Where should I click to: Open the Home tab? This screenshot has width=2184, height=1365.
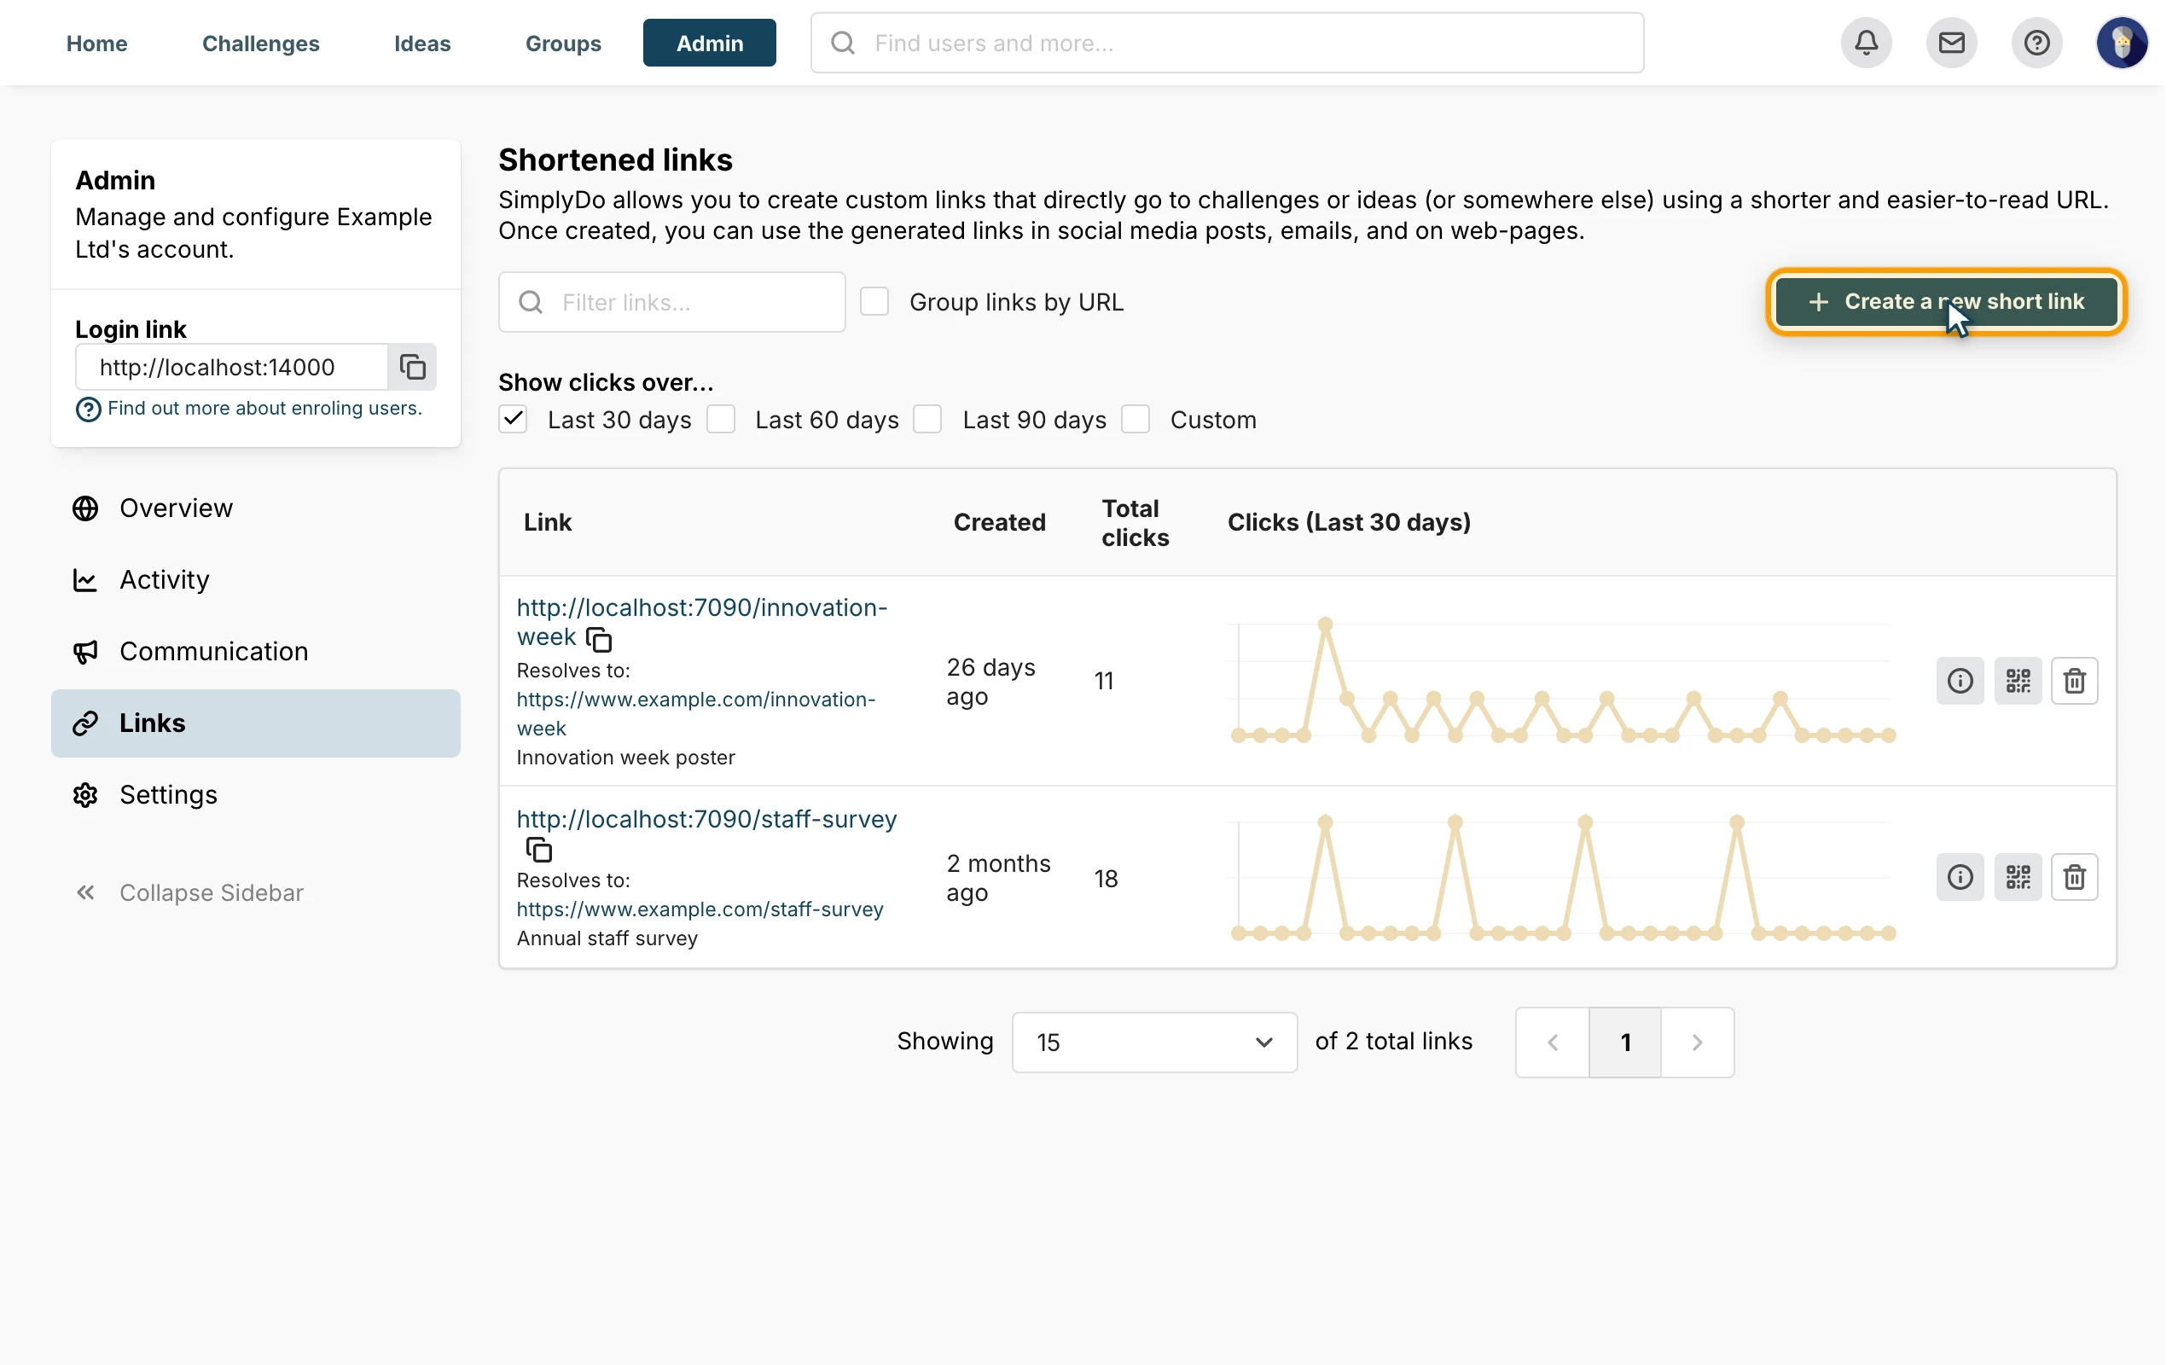(x=96, y=43)
